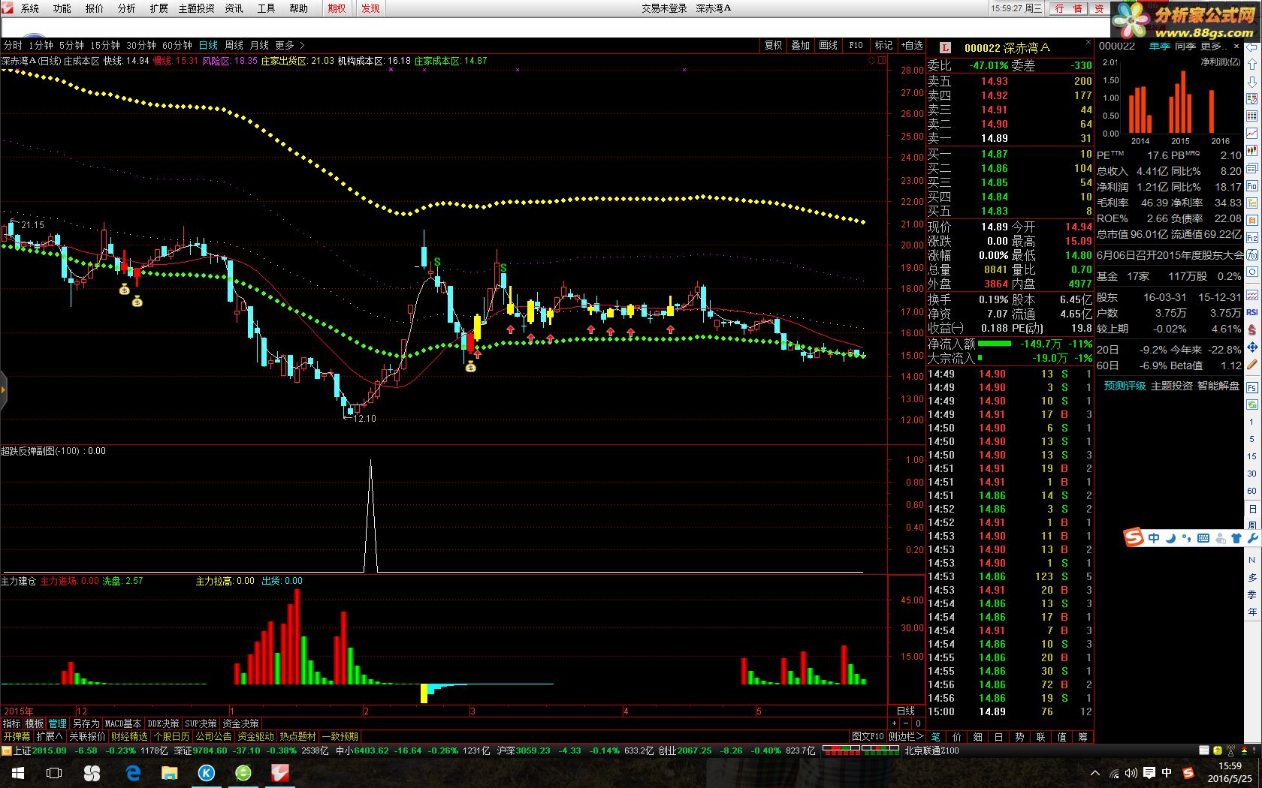Select the blue four-way move arrows icon
Image resolution: width=1262 pixels, height=788 pixels.
pyautogui.click(x=1252, y=347)
